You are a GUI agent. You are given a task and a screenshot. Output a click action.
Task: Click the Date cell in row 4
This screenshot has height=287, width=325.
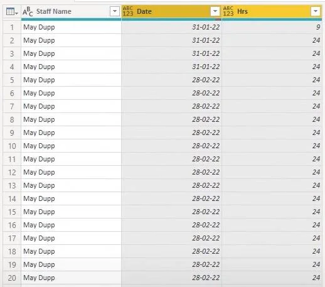click(171, 67)
